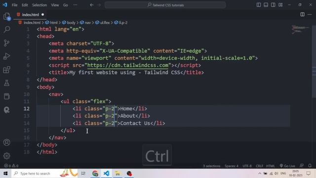Image resolution: width=316 pixels, height=178 pixels.
Task: Open Task View on the taskbar
Action: [x=83, y=174]
